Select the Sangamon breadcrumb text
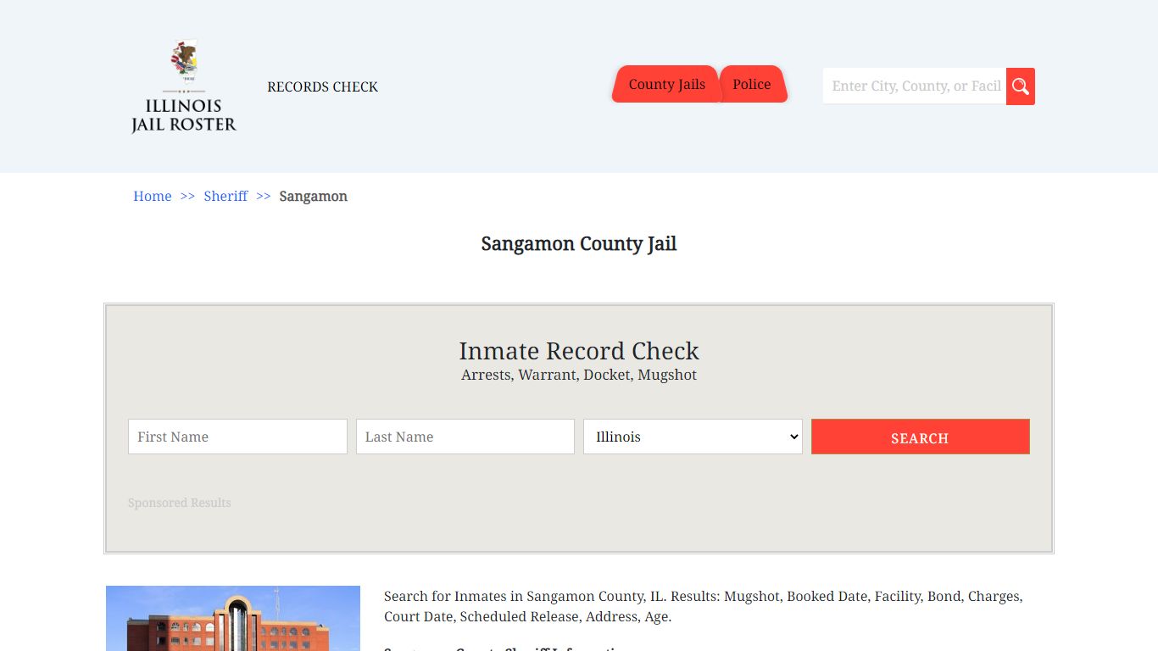1158x651 pixels. click(x=314, y=196)
